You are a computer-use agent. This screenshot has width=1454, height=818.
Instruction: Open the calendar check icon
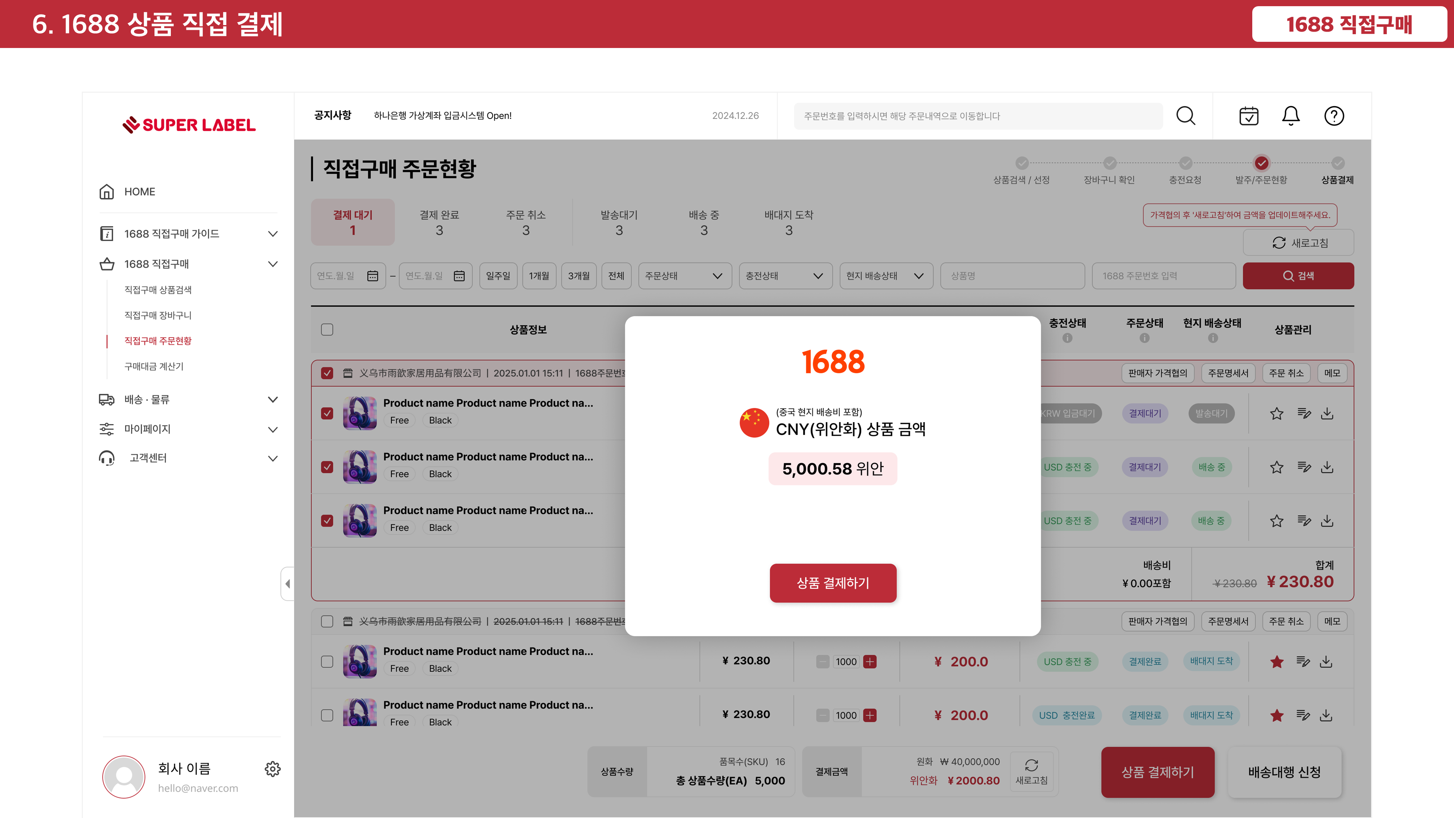pos(1249,116)
